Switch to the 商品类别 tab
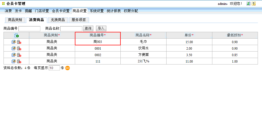Screen dimensions: 262x122 point(15,20)
